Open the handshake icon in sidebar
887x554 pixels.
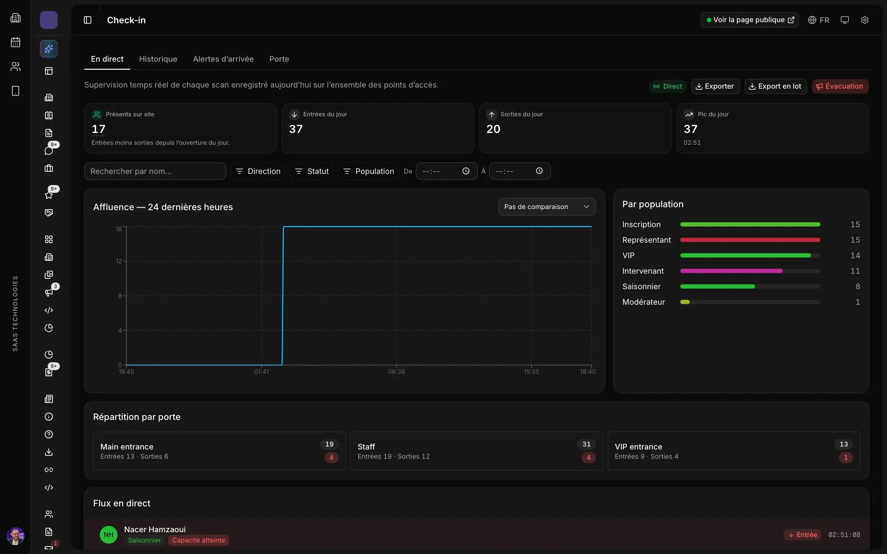point(49,212)
